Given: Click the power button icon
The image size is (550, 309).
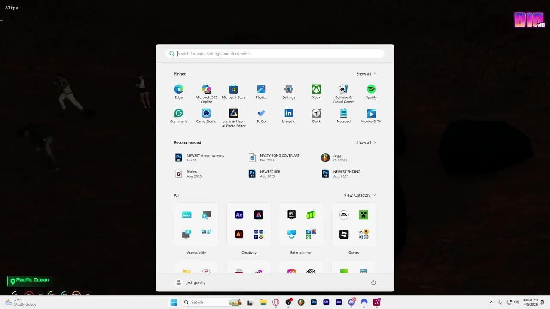Looking at the screenshot, I should tap(373, 282).
